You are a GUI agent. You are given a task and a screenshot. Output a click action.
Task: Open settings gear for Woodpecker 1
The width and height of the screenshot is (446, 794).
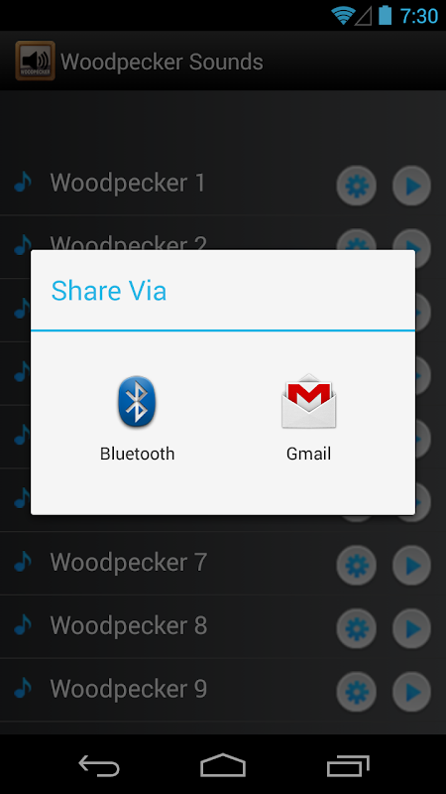(x=357, y=186)
